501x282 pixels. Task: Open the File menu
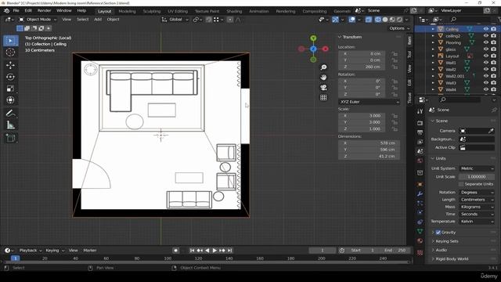coord(16,10)
